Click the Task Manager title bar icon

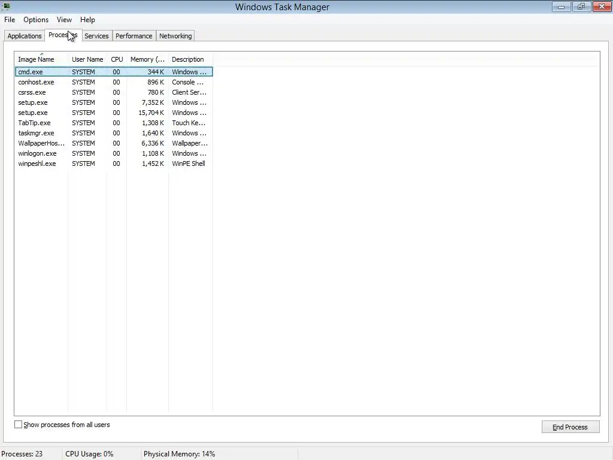click(6, 6)
